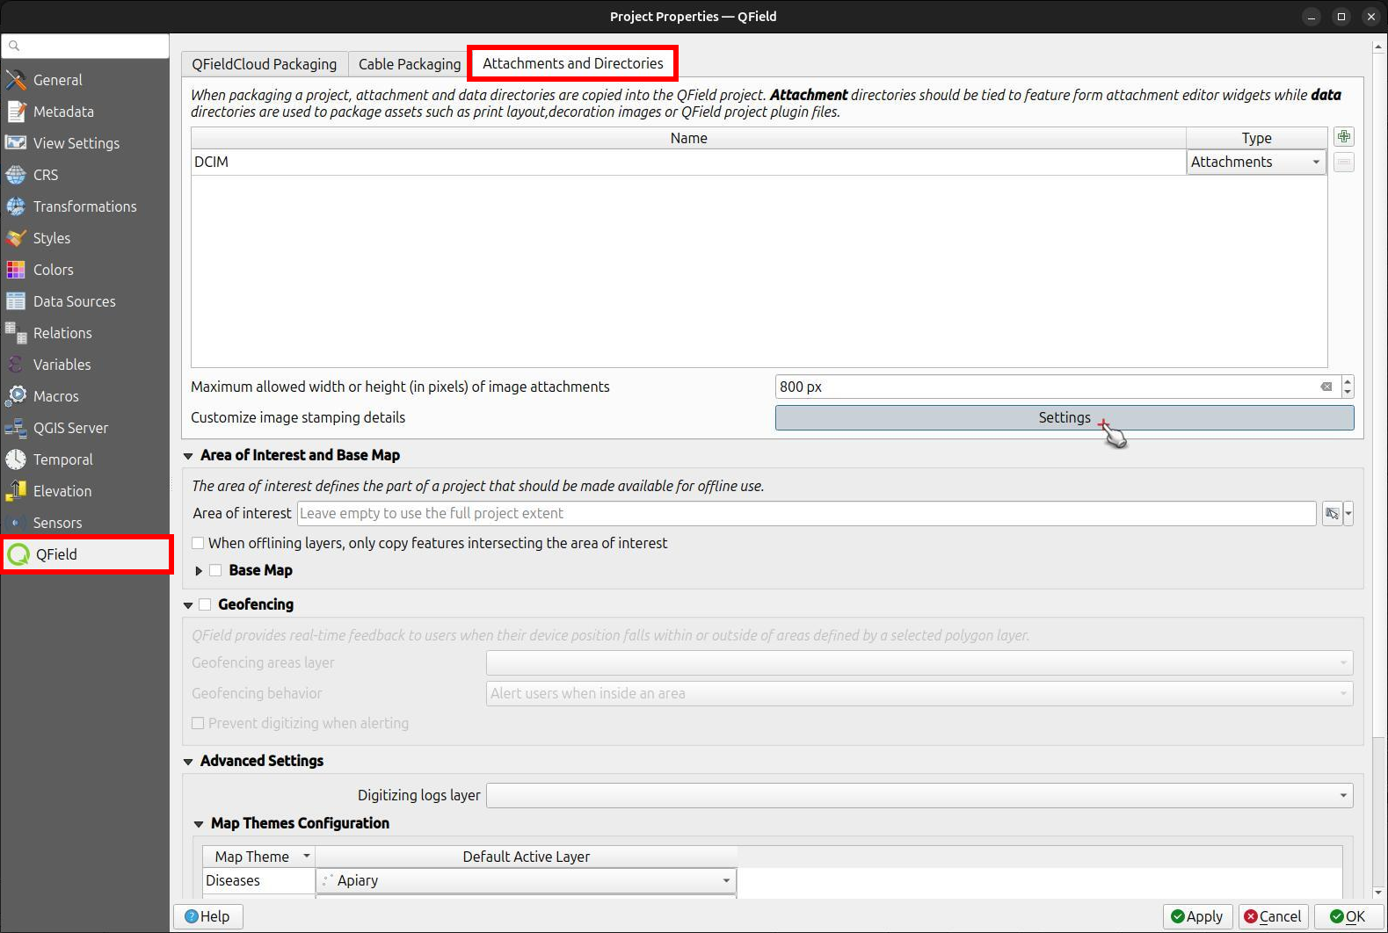The image size is (1388, 933).
Task: Click the Help button
Action: point(207,916)
